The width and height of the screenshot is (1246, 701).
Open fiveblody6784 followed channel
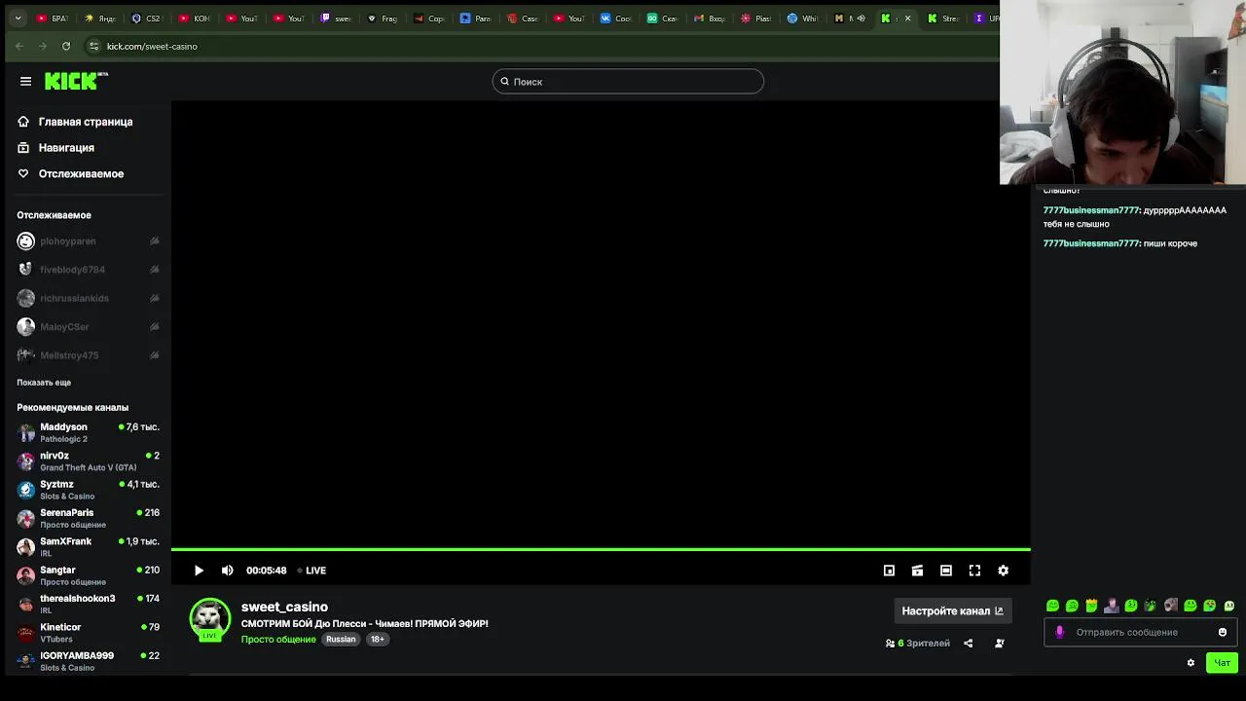tap(88, 270)
